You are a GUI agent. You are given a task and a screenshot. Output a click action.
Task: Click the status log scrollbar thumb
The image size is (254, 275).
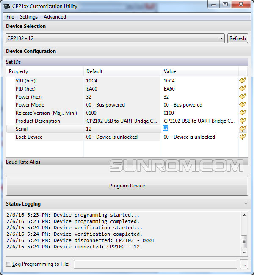244,242
